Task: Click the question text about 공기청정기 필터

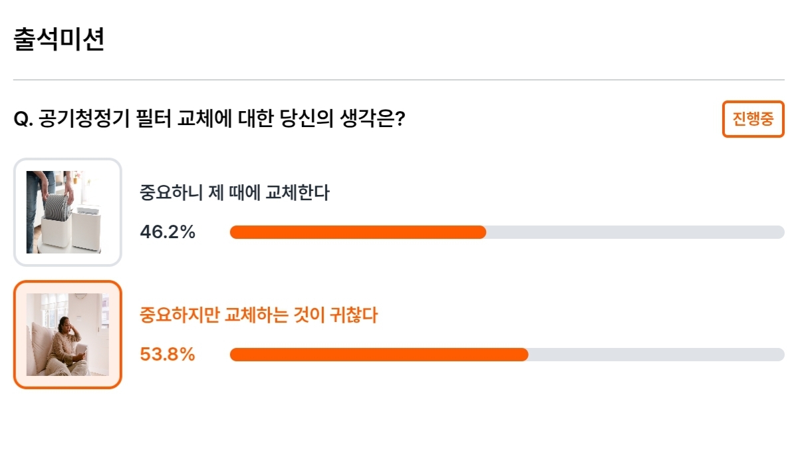Action: (x=209, y=119)
